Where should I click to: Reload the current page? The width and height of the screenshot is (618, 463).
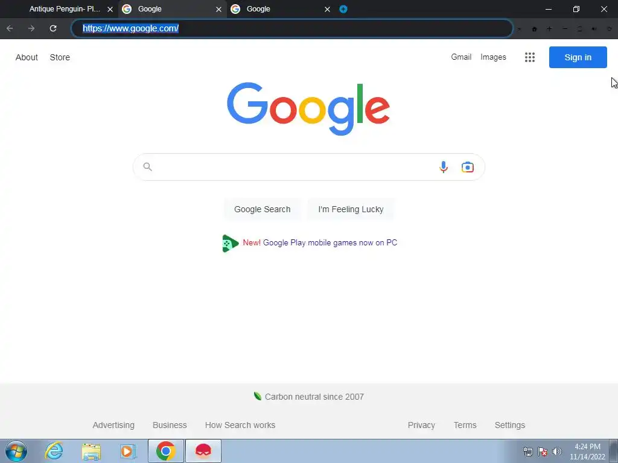tap(53, 28)
